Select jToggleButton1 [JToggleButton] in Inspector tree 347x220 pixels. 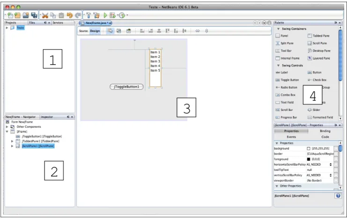point(42,136)
